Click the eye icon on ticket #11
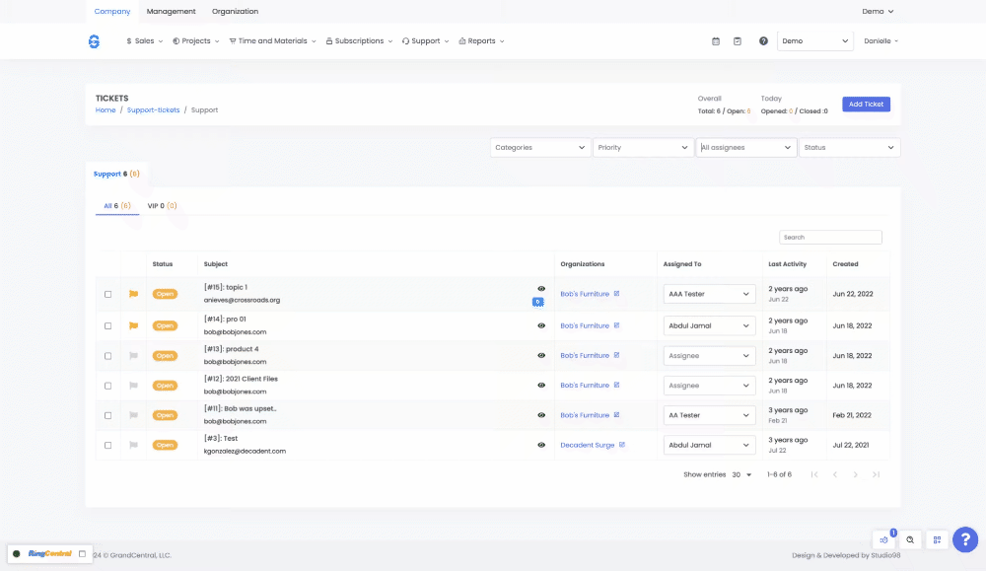The height and width of the screenshot is (571, 986). (541, 415)
